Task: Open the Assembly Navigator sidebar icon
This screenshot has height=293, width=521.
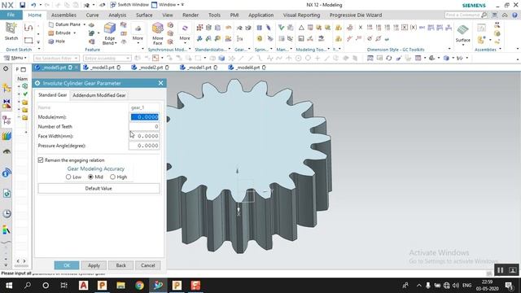Action: (7, 88)
